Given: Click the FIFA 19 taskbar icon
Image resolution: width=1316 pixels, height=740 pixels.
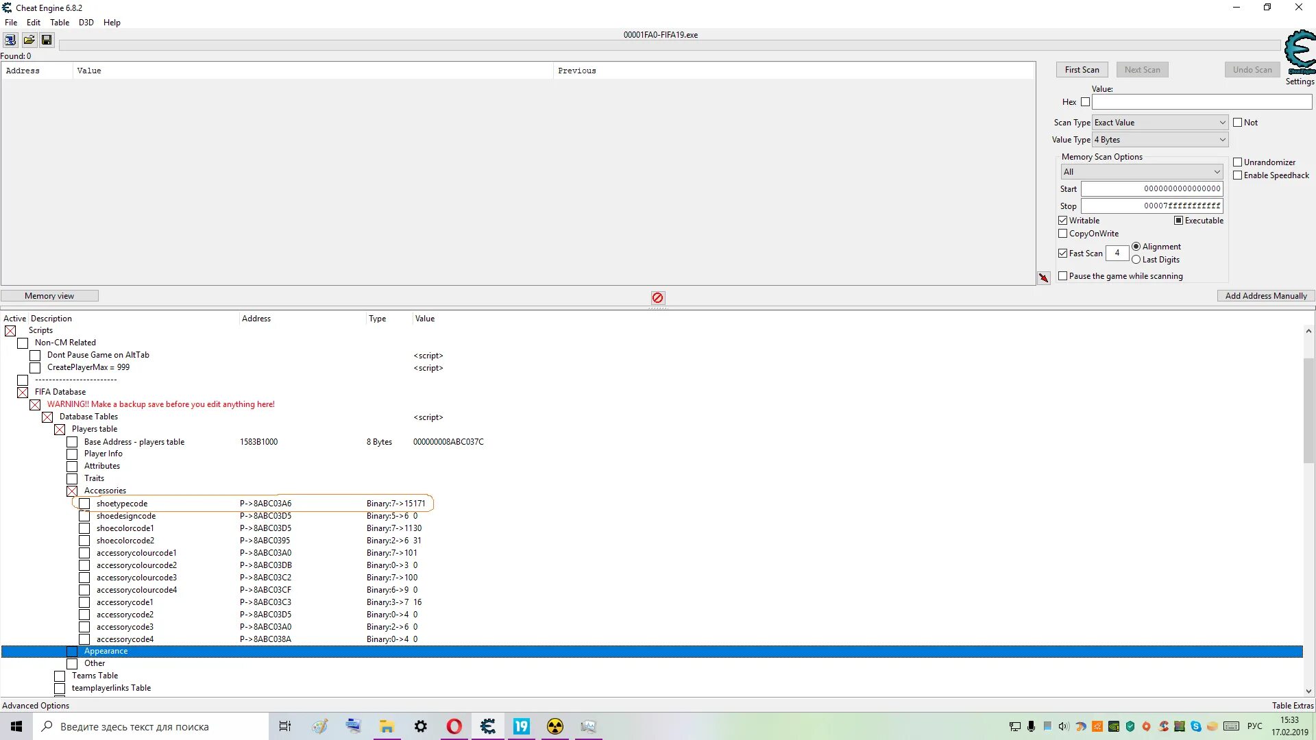Looking at the screenshot, I should pos(521,726).
